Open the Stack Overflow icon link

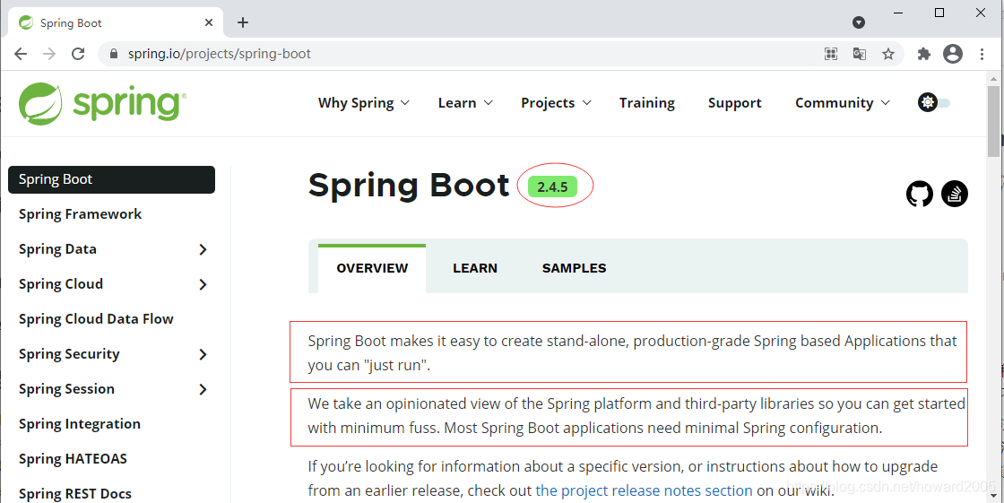pos(955,194)
